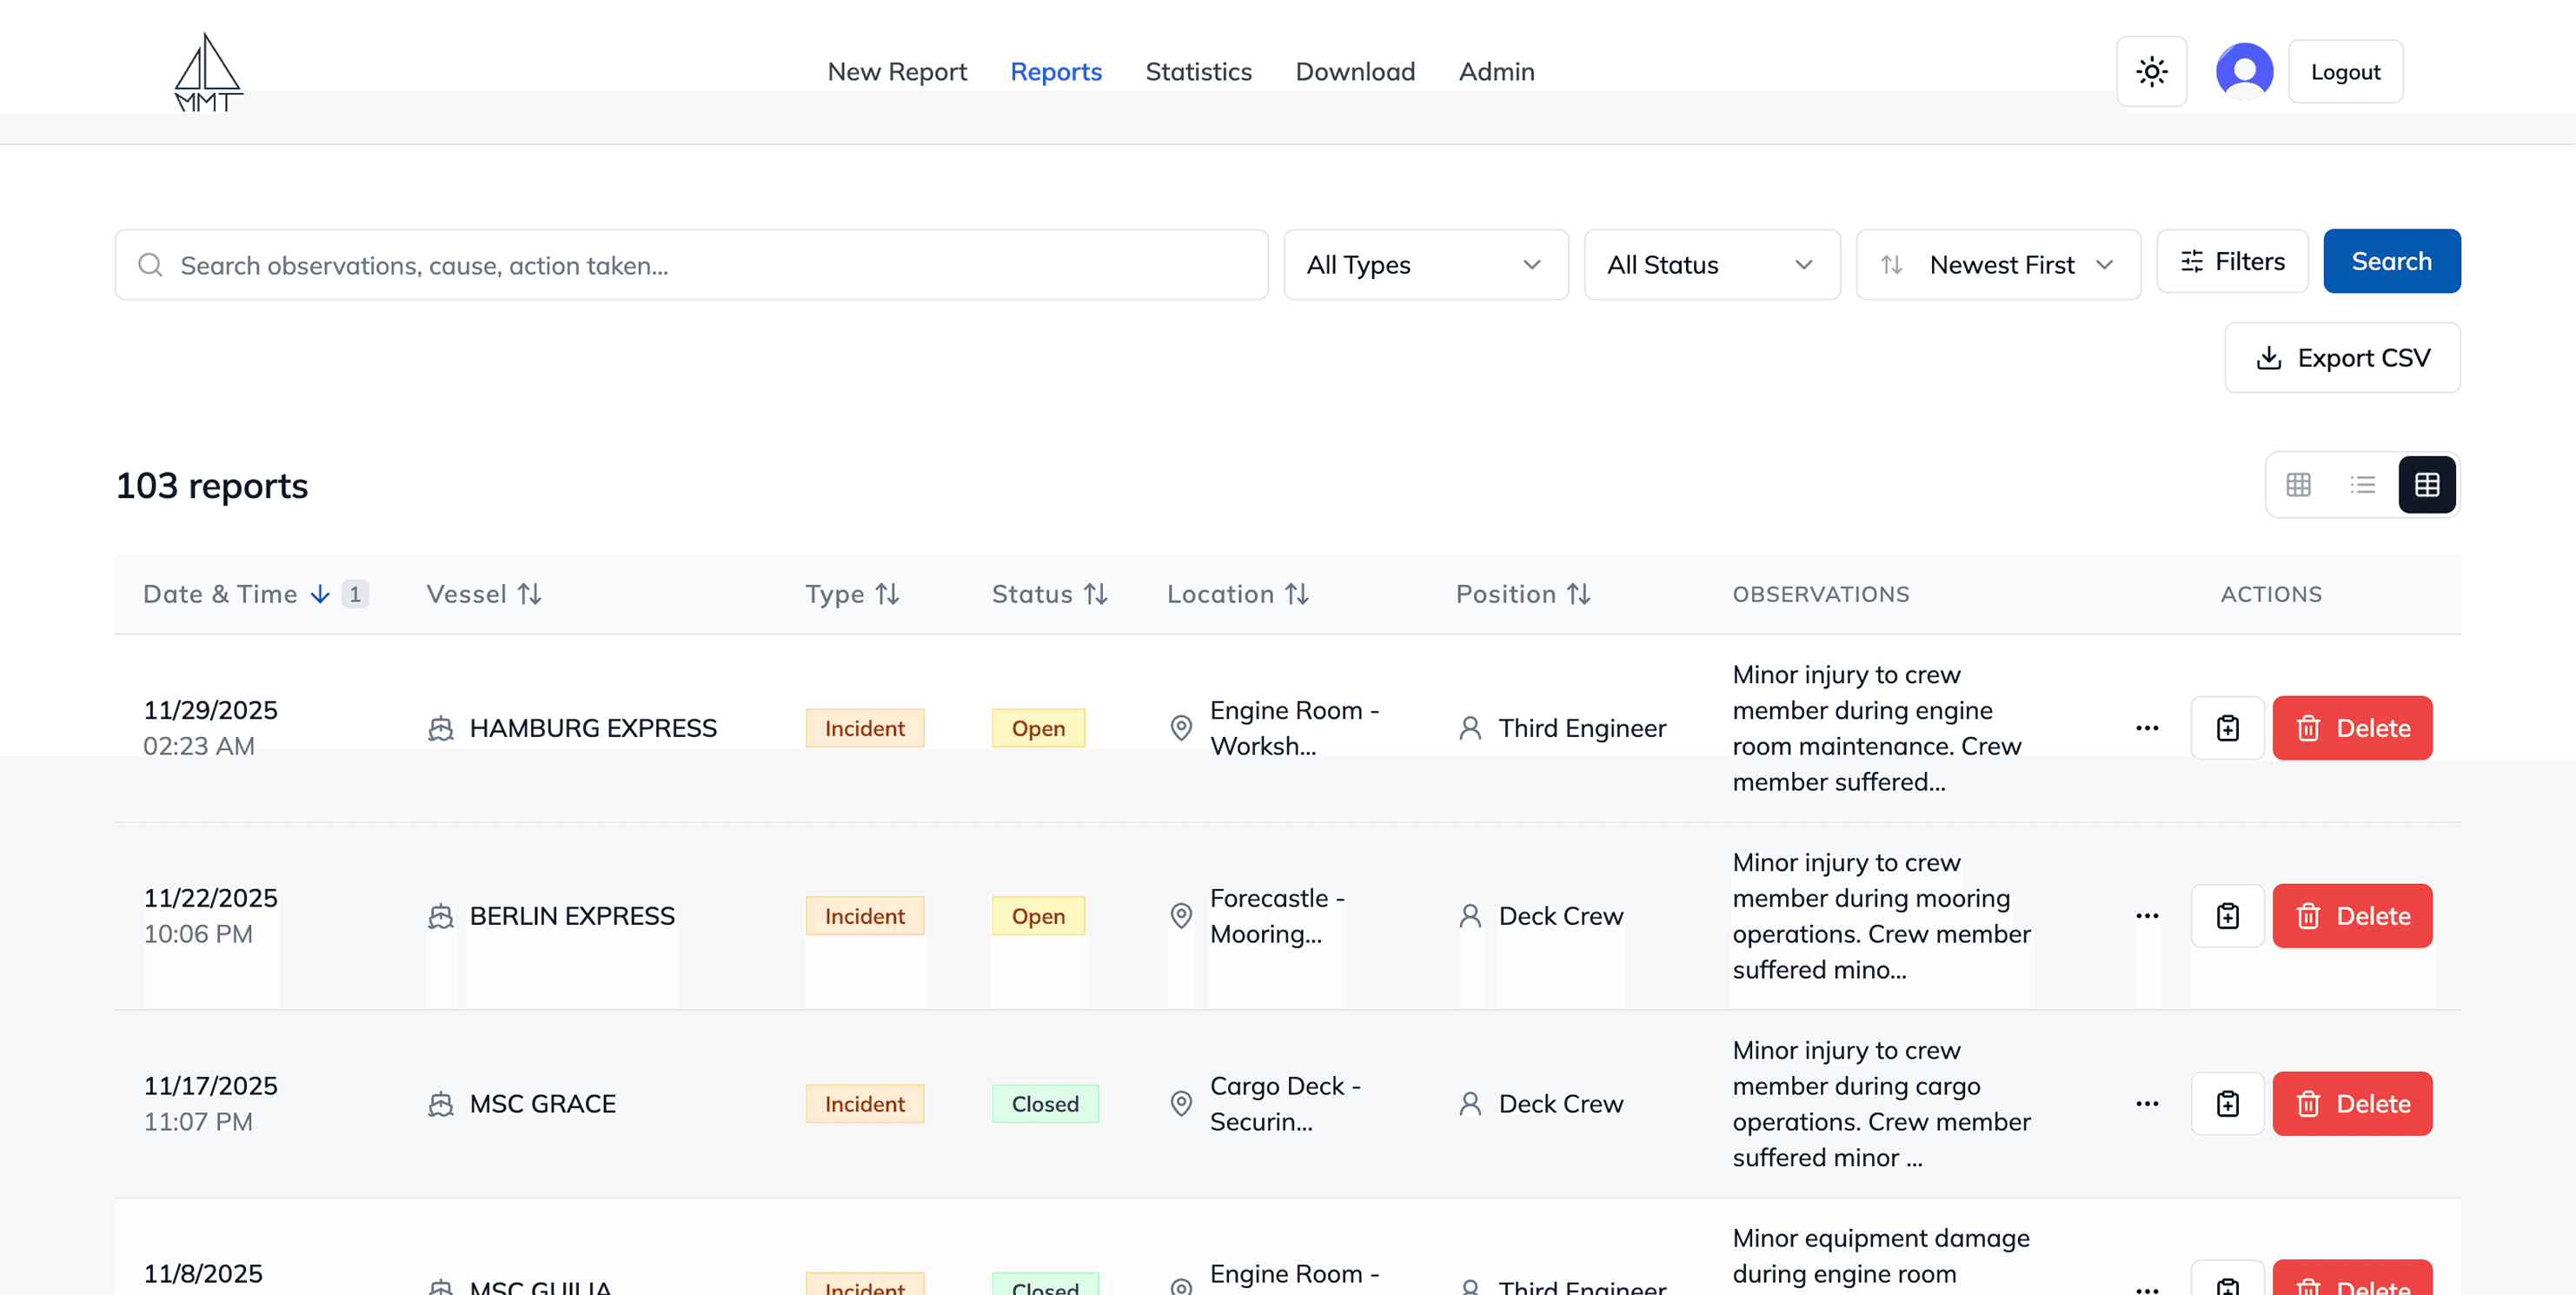
Task: Click clipboard icon for HAMBURG EXPRESS report
Action: coord(2227,728)
